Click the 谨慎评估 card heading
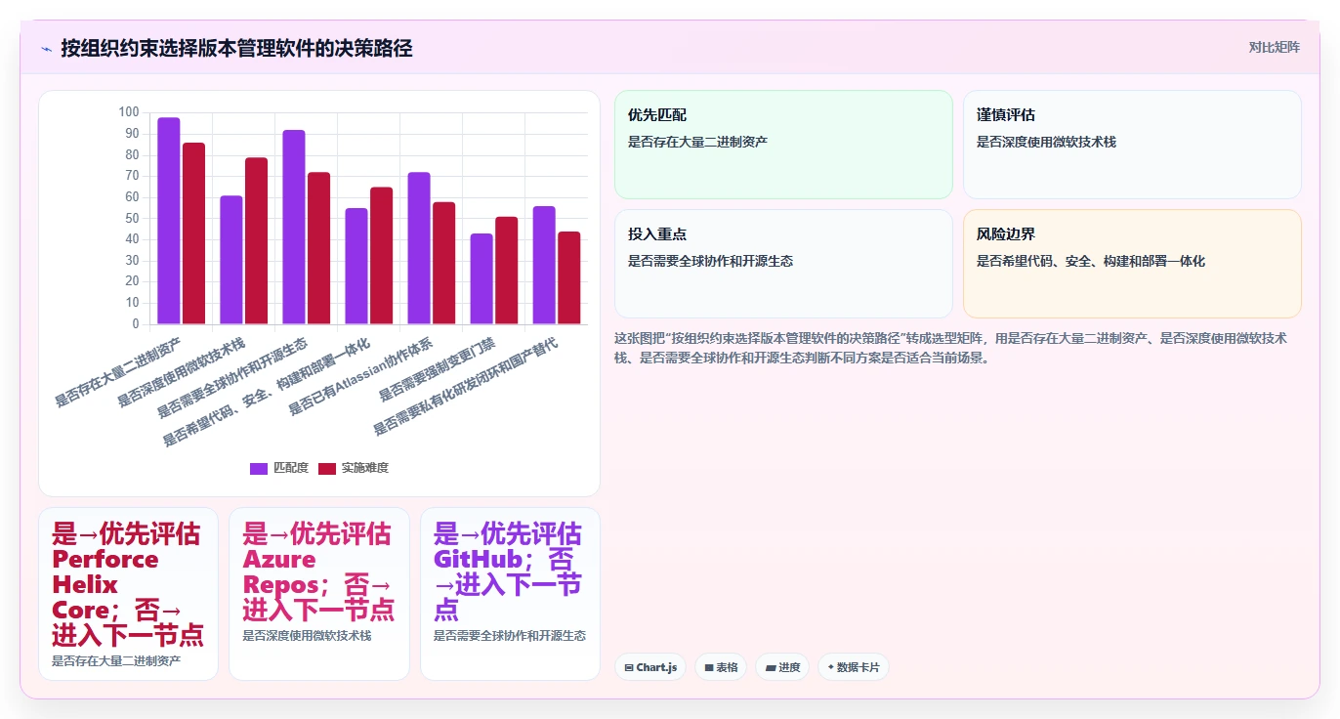The height and width of the screenshot is (719, 1340). tap(1005, 115)
